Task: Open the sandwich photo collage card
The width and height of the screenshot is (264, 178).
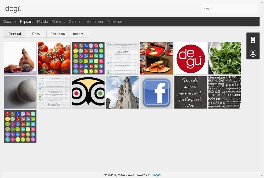Action: (x=156, y=58)
